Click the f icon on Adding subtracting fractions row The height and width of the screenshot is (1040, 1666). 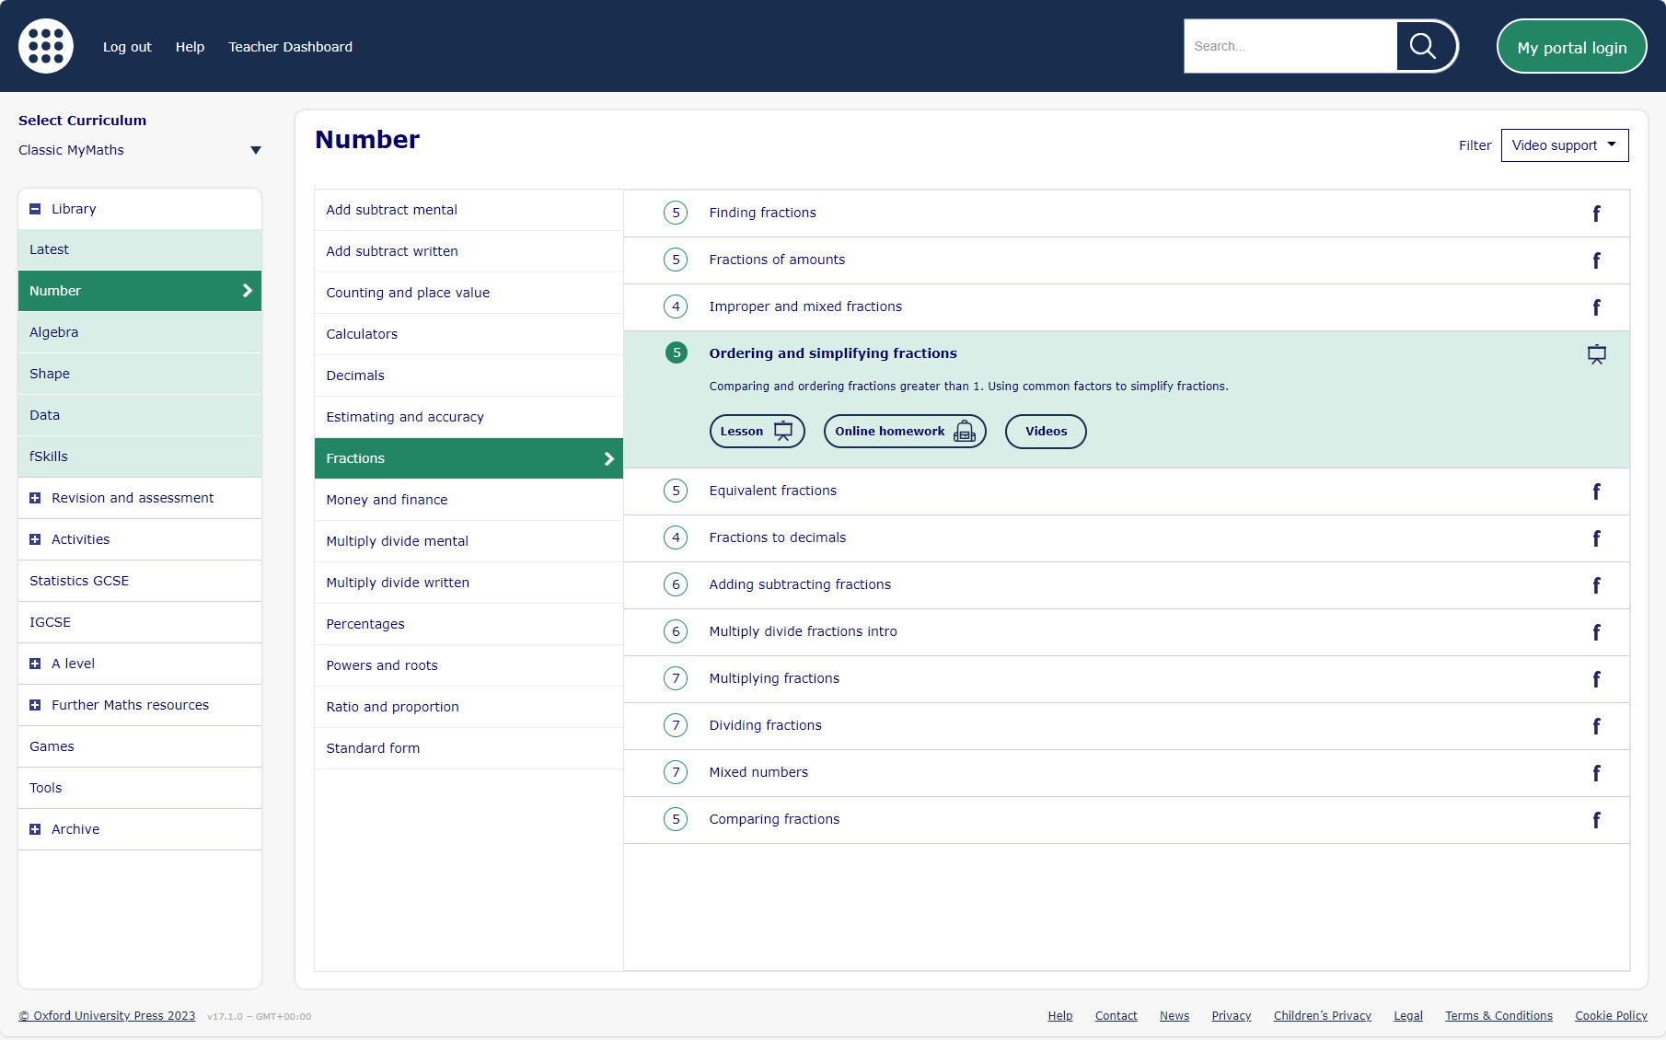point(1596,585)
